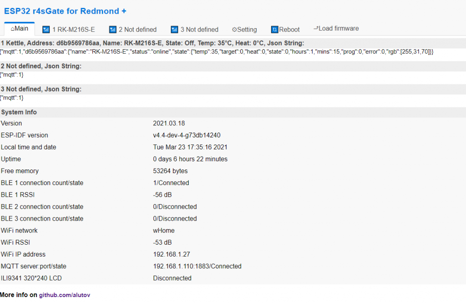466x303 pixels.
Task: Click the MQTT server state entry
Action: pyautogui.click(x=197, y=266)
